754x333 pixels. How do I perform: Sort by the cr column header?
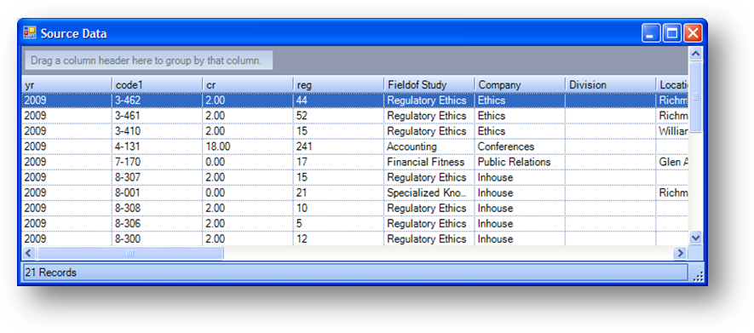pos(248,84)
